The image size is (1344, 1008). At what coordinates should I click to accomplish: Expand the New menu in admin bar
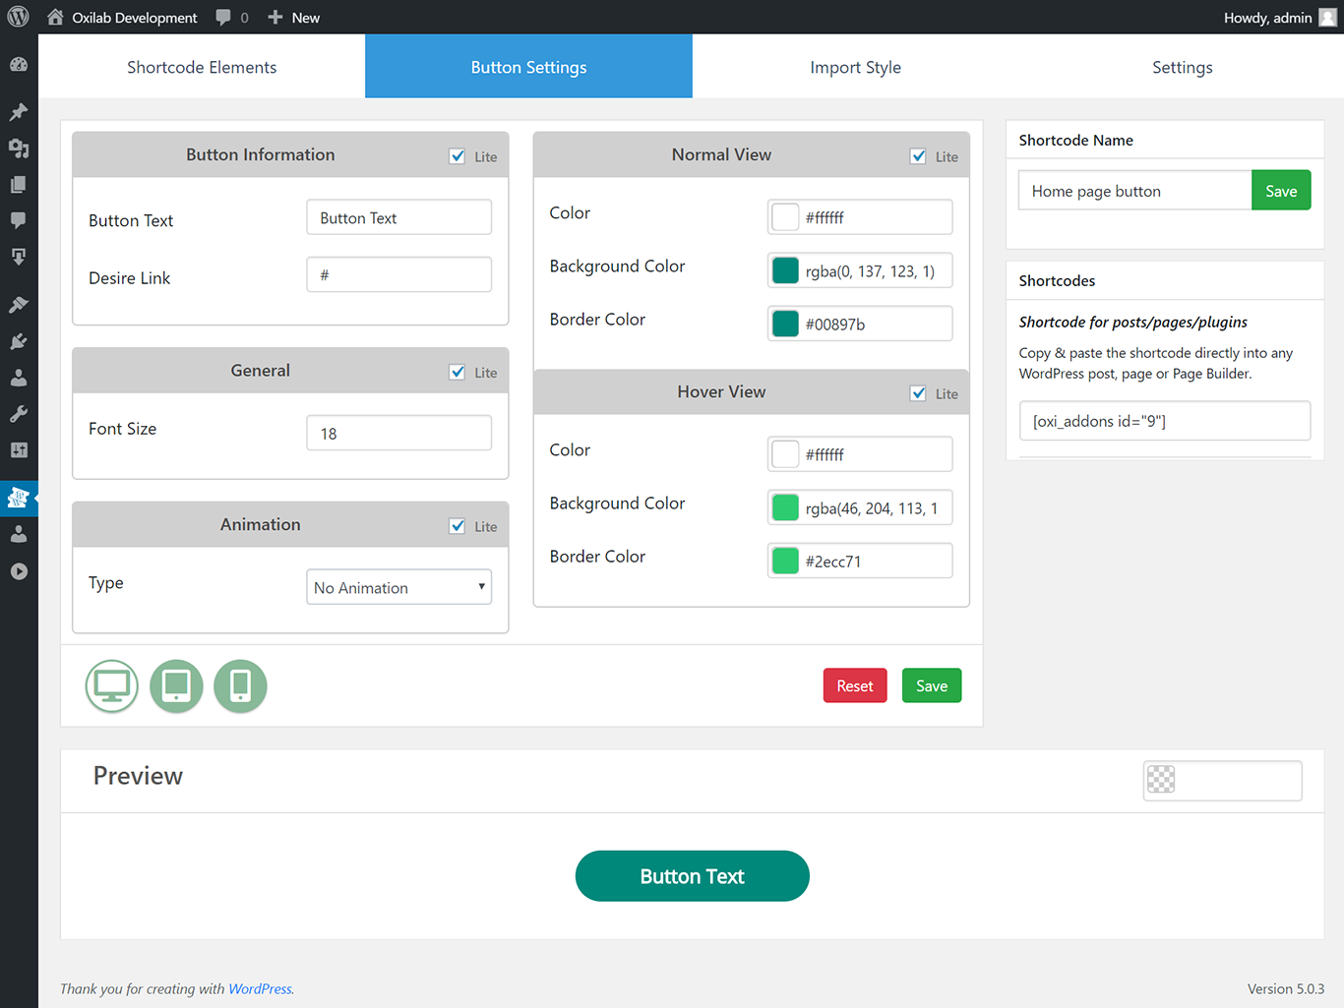click(x=293, y=17)
